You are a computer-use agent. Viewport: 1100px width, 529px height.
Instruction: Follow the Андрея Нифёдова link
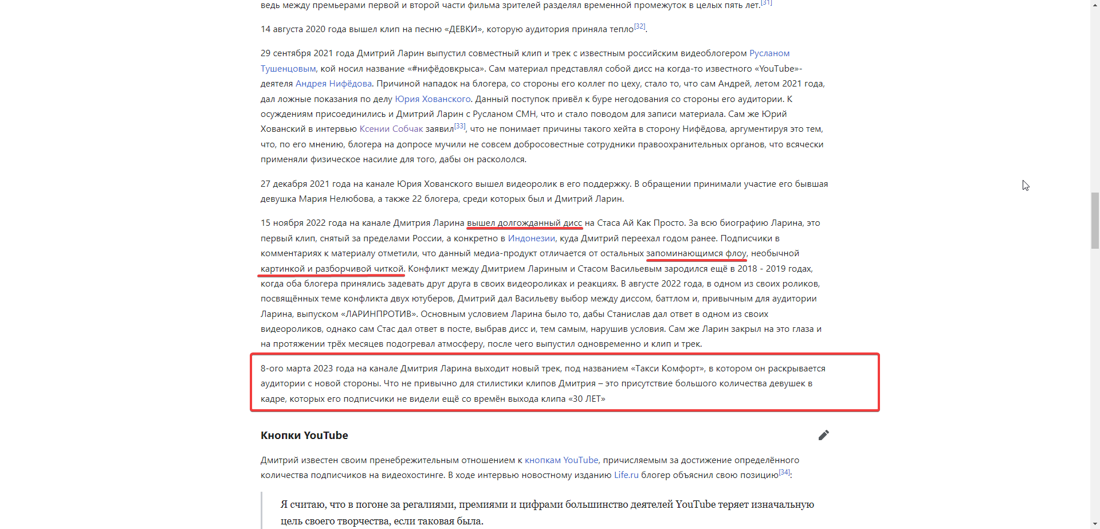333,84
